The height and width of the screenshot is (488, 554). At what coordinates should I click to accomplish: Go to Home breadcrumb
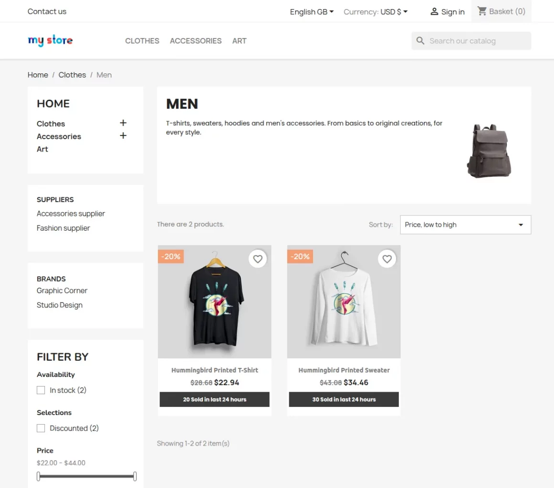(38, 75)
